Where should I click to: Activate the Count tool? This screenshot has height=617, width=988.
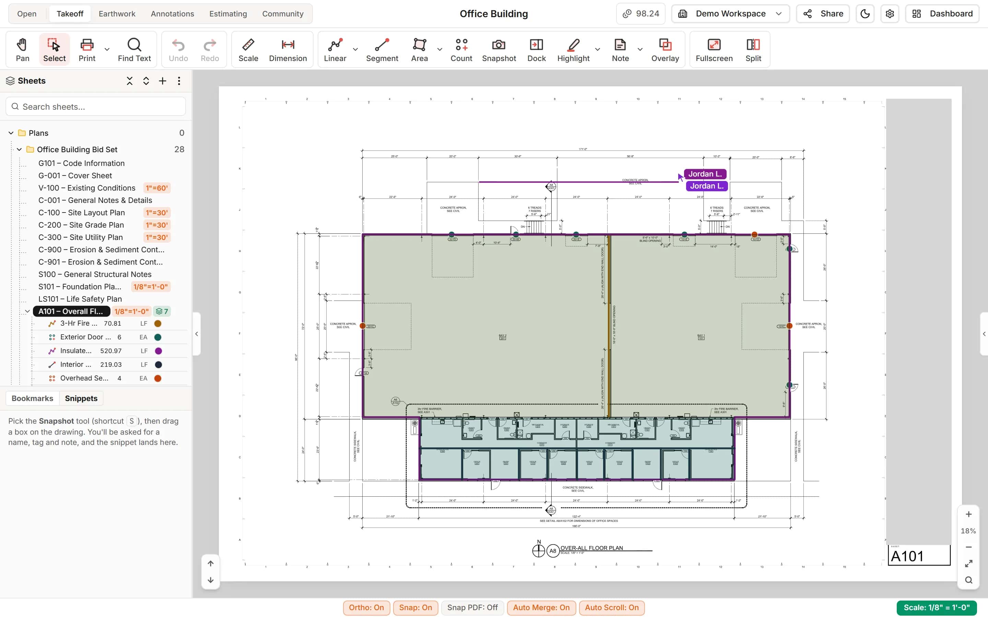[461, 50]
